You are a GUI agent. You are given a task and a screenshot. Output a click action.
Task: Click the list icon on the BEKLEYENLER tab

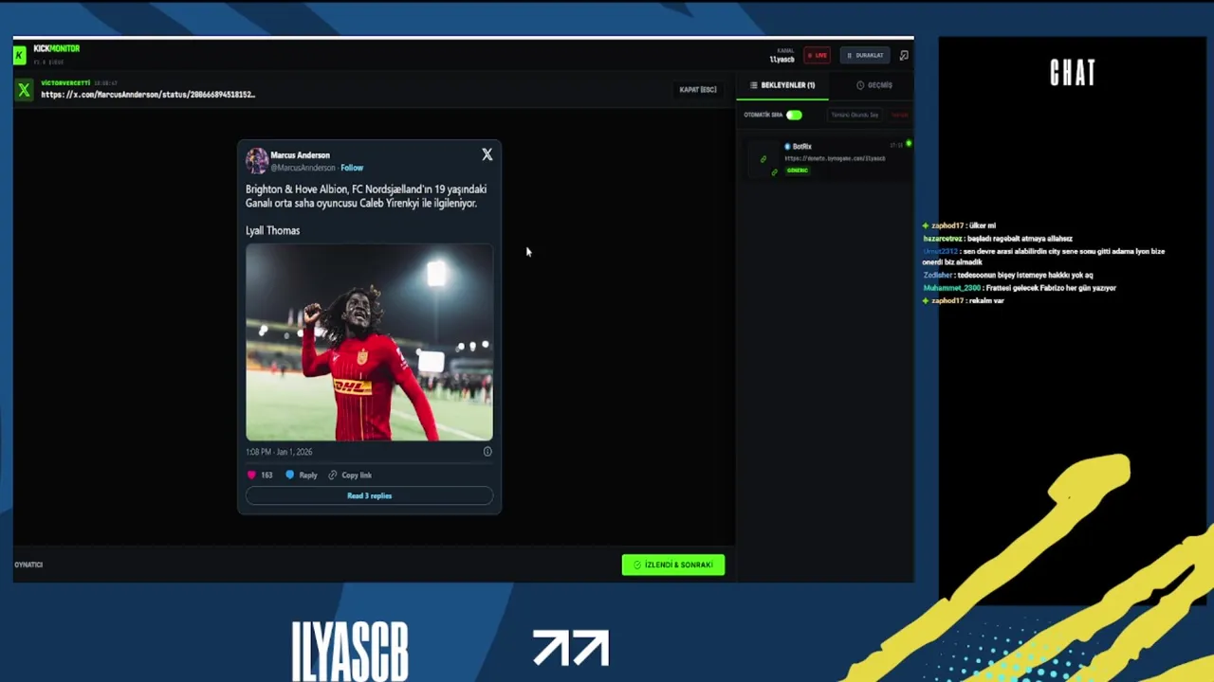pos(754,85)
